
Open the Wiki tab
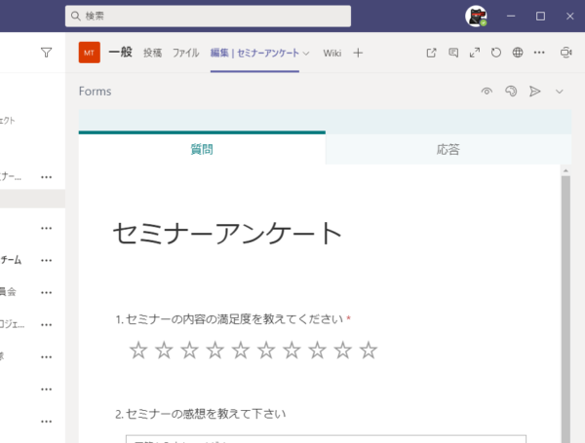[x=332, y=53]
